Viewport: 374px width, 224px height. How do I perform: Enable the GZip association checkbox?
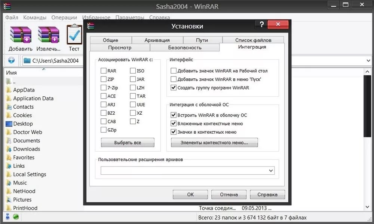(x=104, y=130)
